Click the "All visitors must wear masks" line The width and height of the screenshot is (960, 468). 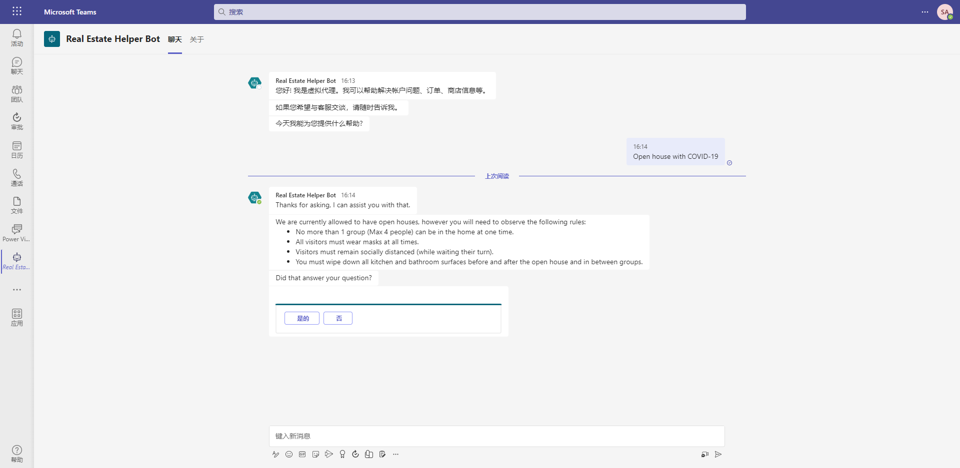point(357,242)
